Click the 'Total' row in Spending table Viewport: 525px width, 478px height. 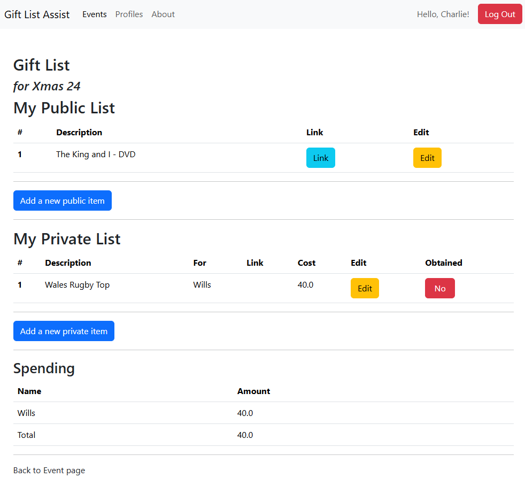tap(26, 435)
